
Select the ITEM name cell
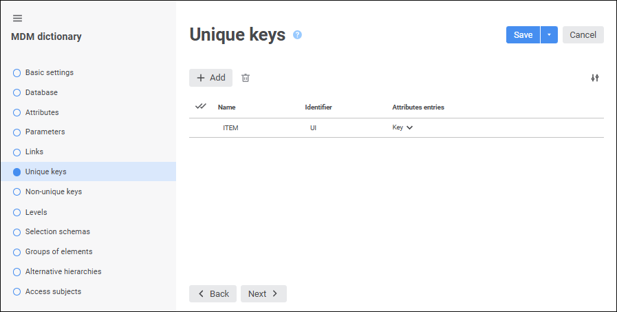[230, 127]
